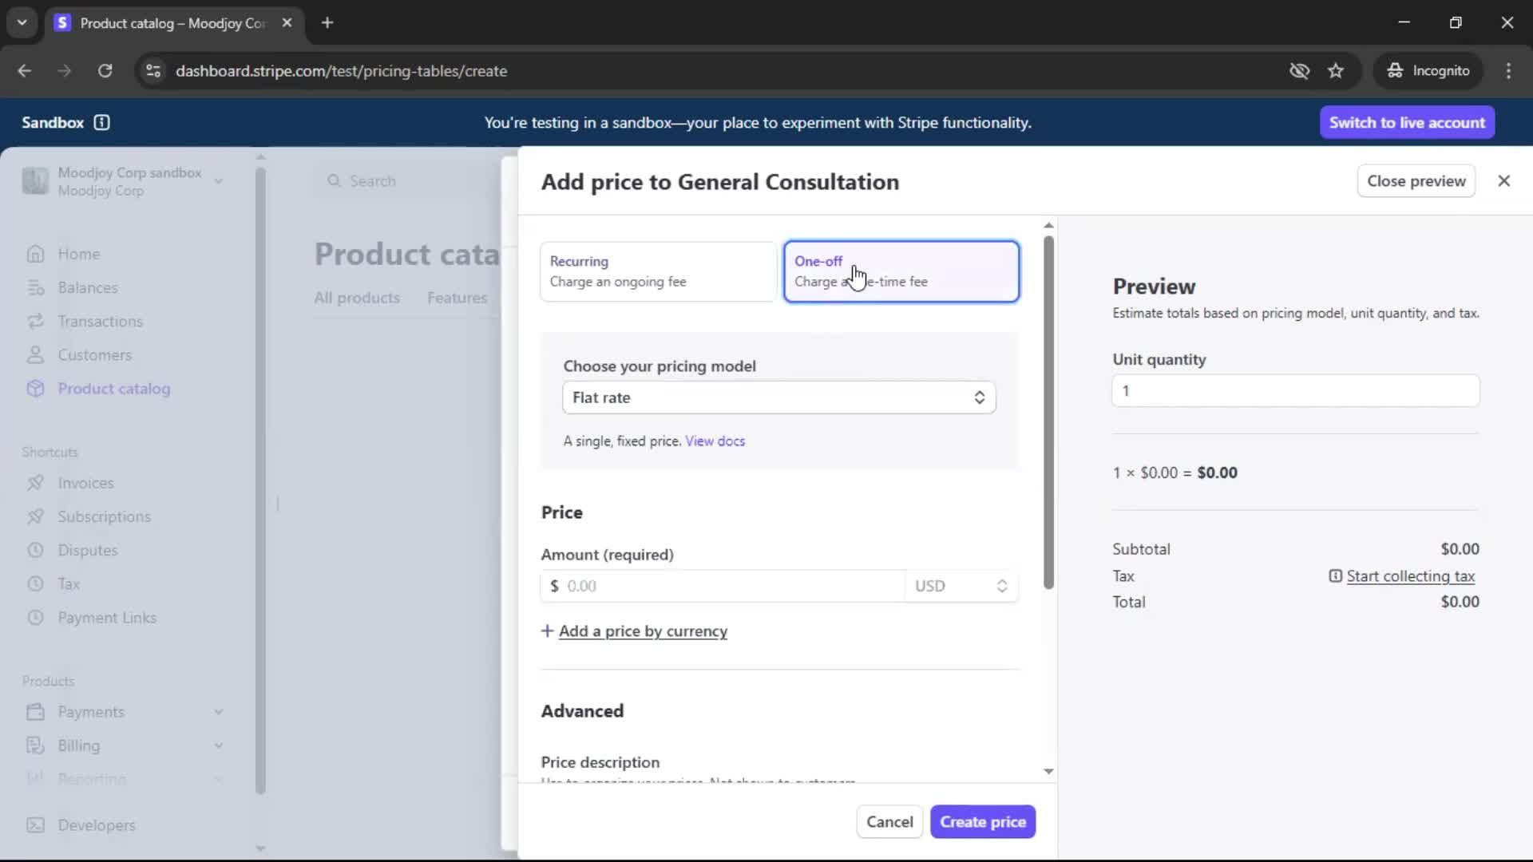Select One-off pricing option
Screen dimensions: 1533x862
point(901,271)
